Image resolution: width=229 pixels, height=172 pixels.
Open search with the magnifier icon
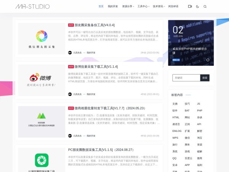[x=205, y=6]
